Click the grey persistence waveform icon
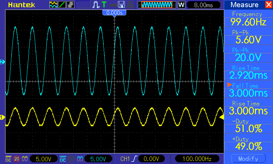The height and width of the screenshot is (164, 273). [70, 5]
